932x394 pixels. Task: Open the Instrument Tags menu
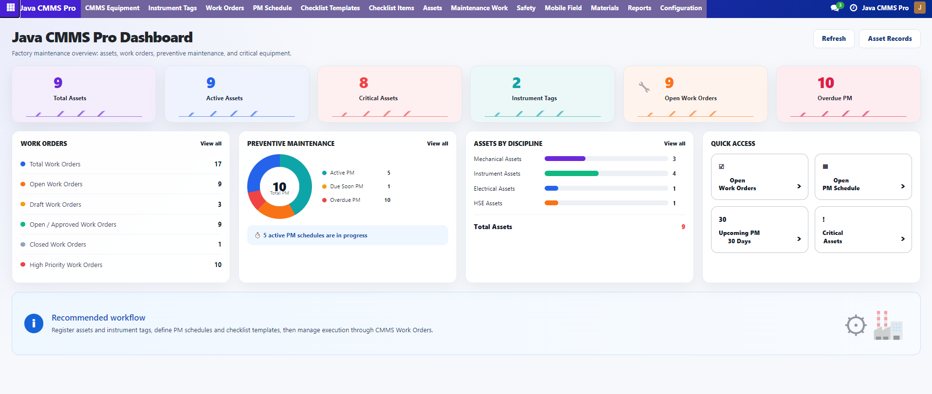(x=172, y=8)
